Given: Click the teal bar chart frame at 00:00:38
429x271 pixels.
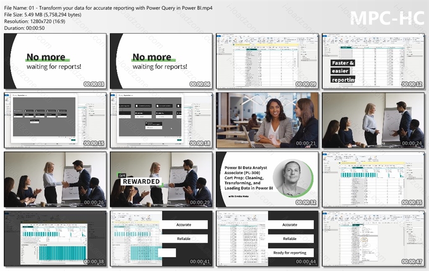Looking at the screenshot, I should (55, 239).
